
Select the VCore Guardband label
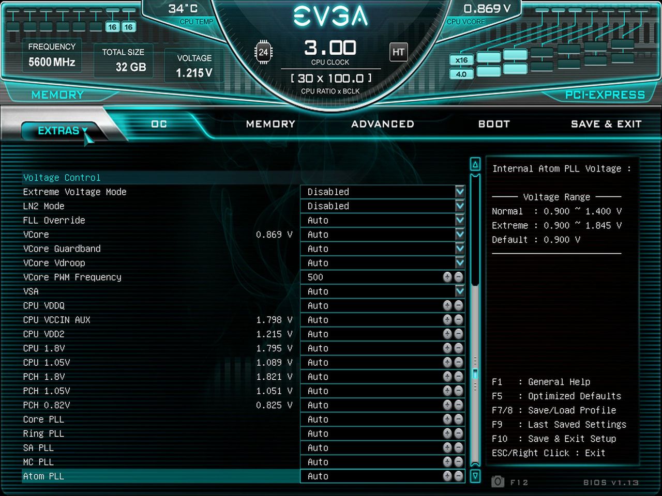click(62, 249)
